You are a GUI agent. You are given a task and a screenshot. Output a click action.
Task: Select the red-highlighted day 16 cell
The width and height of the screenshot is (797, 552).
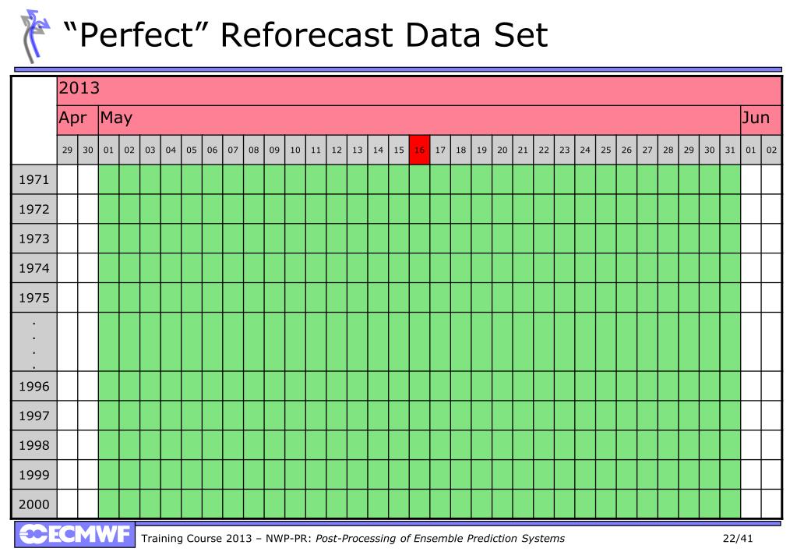[x=419, y=150]
